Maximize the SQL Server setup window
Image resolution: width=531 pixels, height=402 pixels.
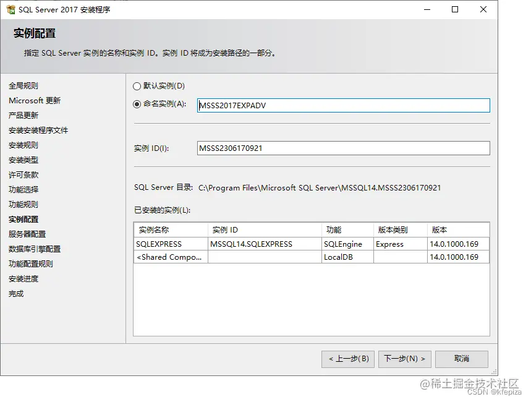pyautogui.click(x=455, y=9)
